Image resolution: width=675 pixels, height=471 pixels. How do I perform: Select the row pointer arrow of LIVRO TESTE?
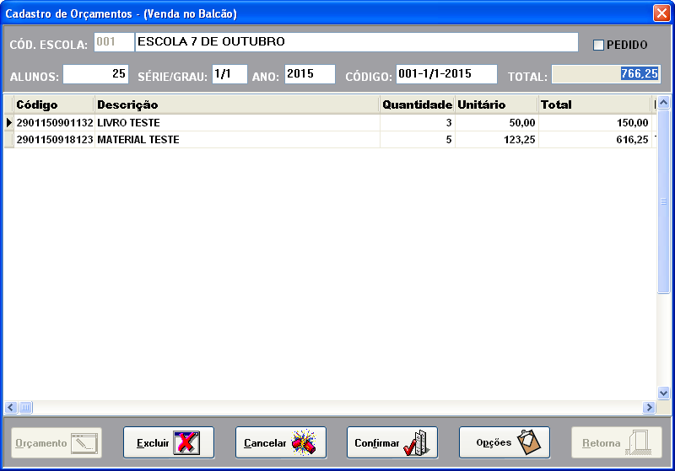click(x=8, y=123)
